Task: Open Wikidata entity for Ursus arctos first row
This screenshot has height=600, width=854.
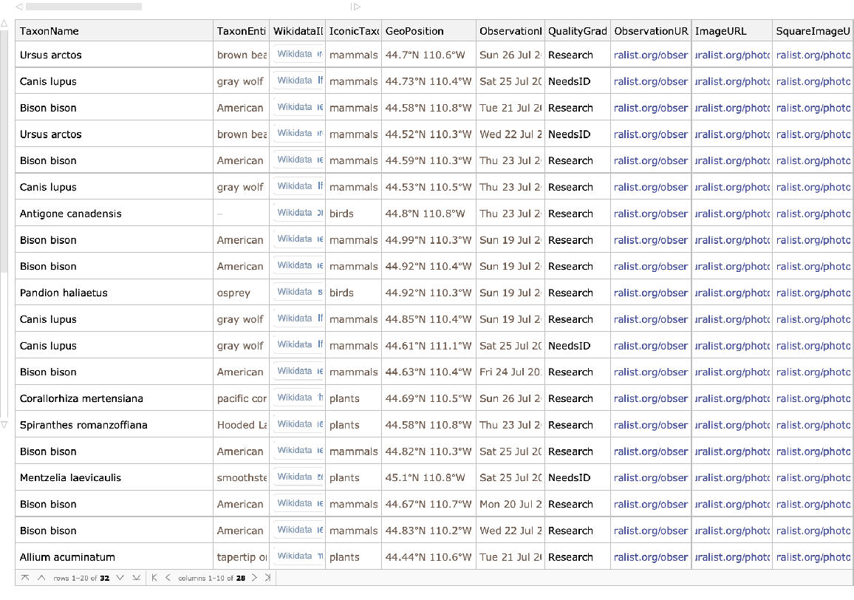Action: [299, 55]
